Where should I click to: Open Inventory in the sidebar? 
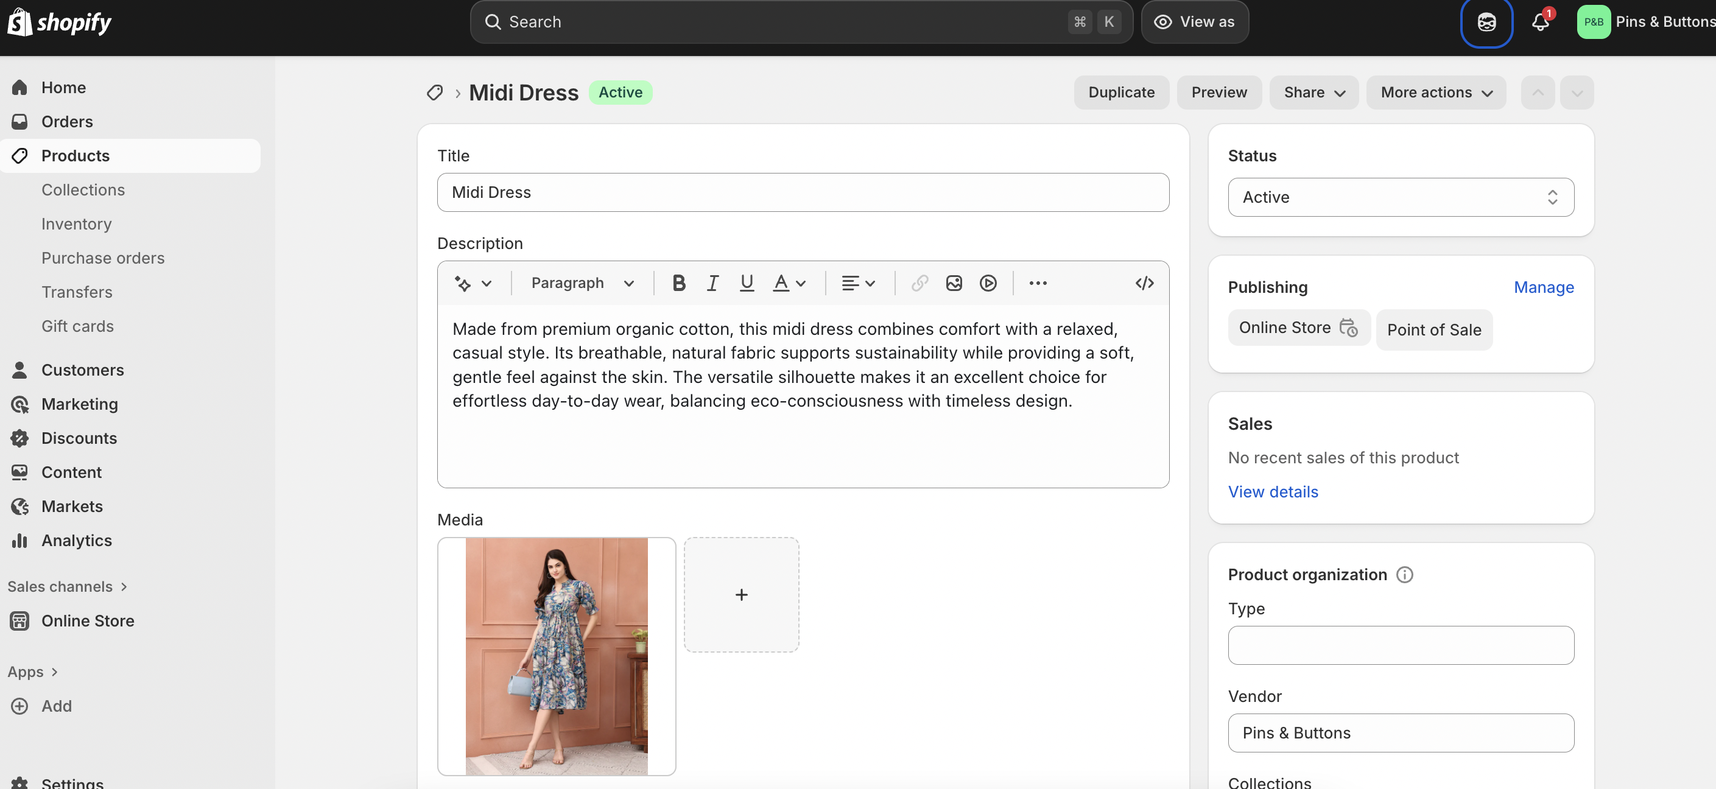76,223
